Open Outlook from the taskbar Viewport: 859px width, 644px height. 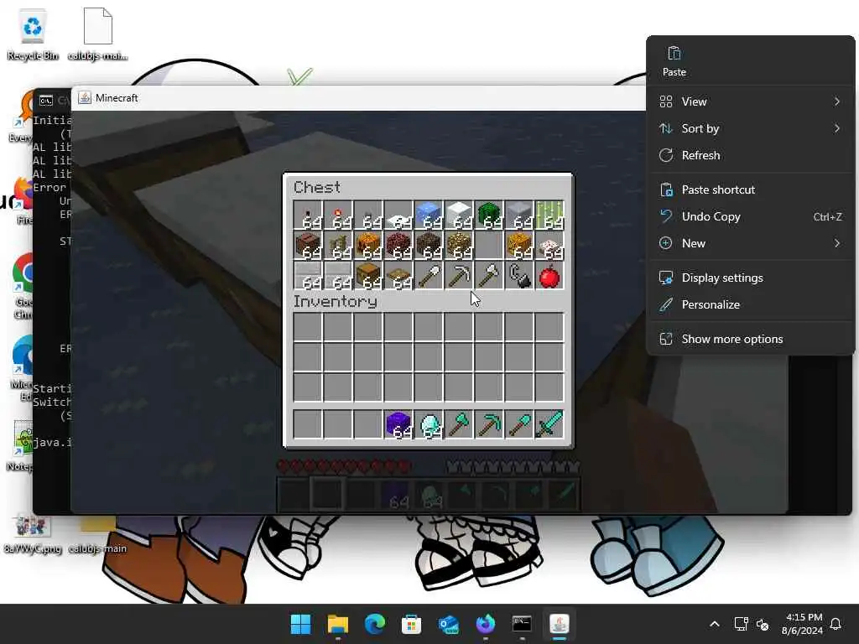pos(448,624)
